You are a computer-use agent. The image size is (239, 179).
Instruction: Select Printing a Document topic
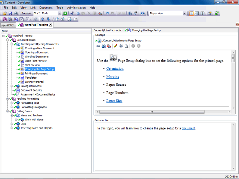click(36, 73)
